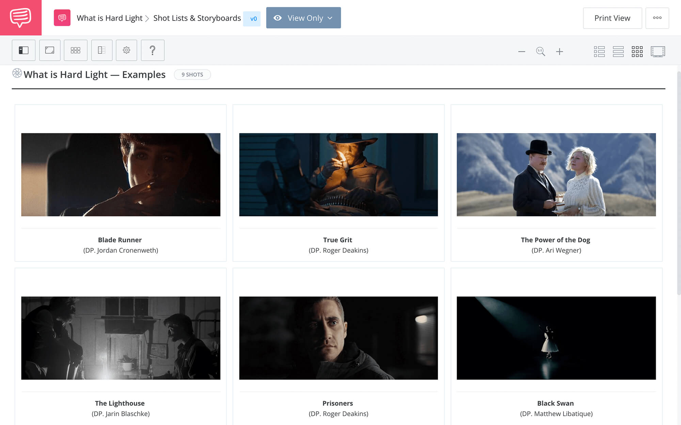
Task: Click the column layout toolbar icon
Action: click(x=102, y=50)
